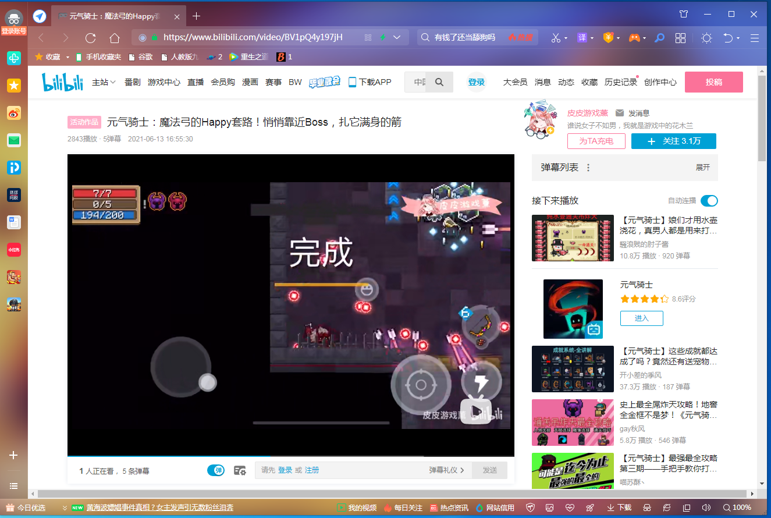Open the undo-close-tab dropdown arrow
The width and height of the screenshot is (771, 518).
point(738,38)
